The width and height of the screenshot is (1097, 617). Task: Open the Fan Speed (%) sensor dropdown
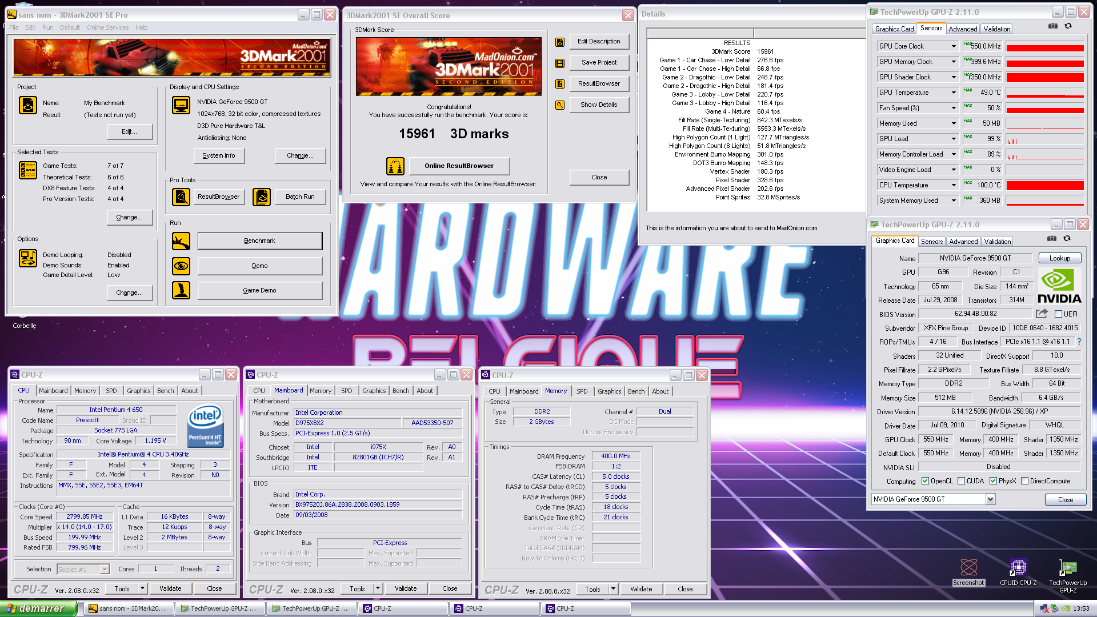pyautogui.click(x=953, y=108)
